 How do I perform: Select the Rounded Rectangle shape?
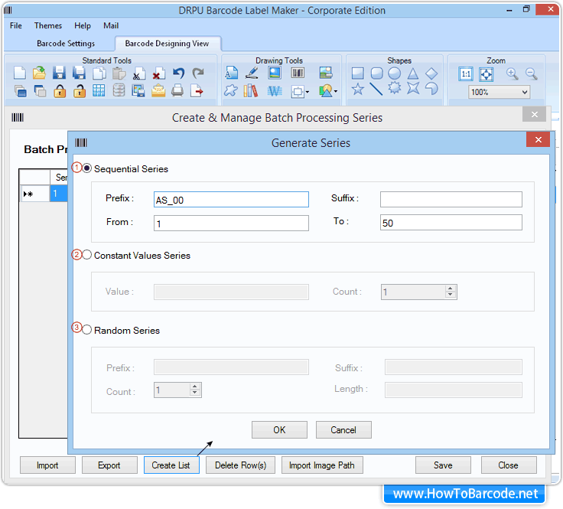click(376, 73)
